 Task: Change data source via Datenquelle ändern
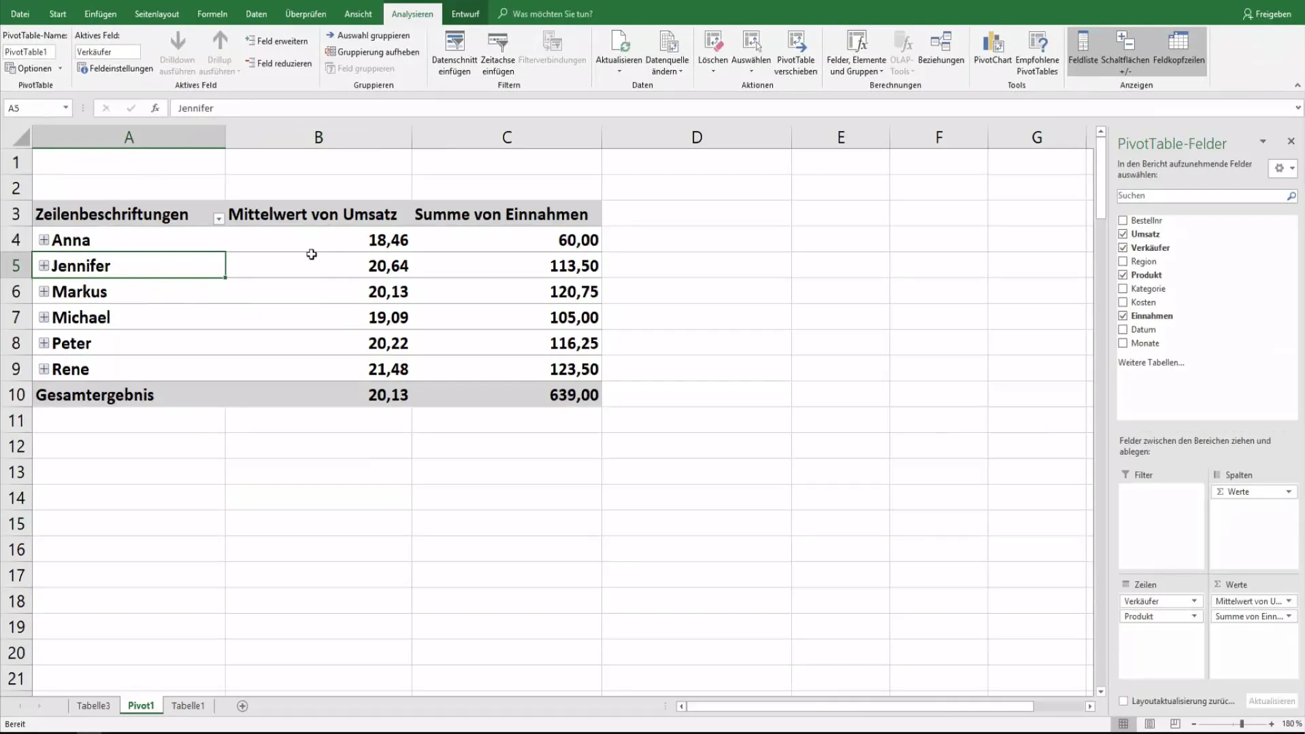[x=667, y=53]
